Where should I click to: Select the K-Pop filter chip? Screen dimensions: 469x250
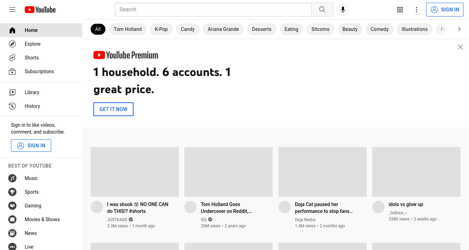161,29
